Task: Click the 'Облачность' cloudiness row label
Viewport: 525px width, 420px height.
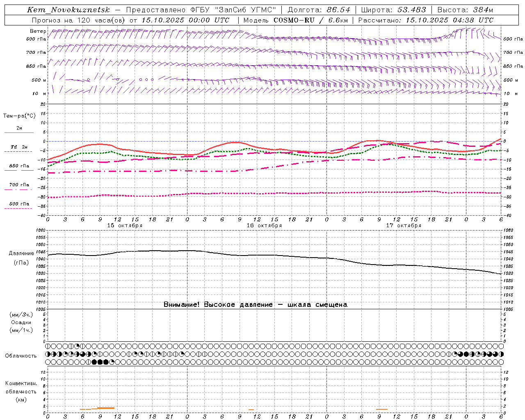Action: click(x=21, y=356)
